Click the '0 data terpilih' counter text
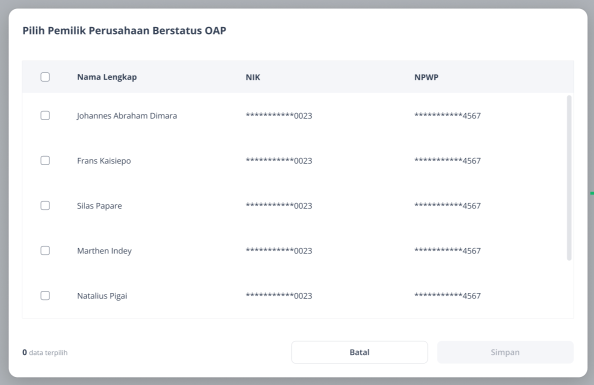This screenshot has height=385, width=594. point(44,352)
